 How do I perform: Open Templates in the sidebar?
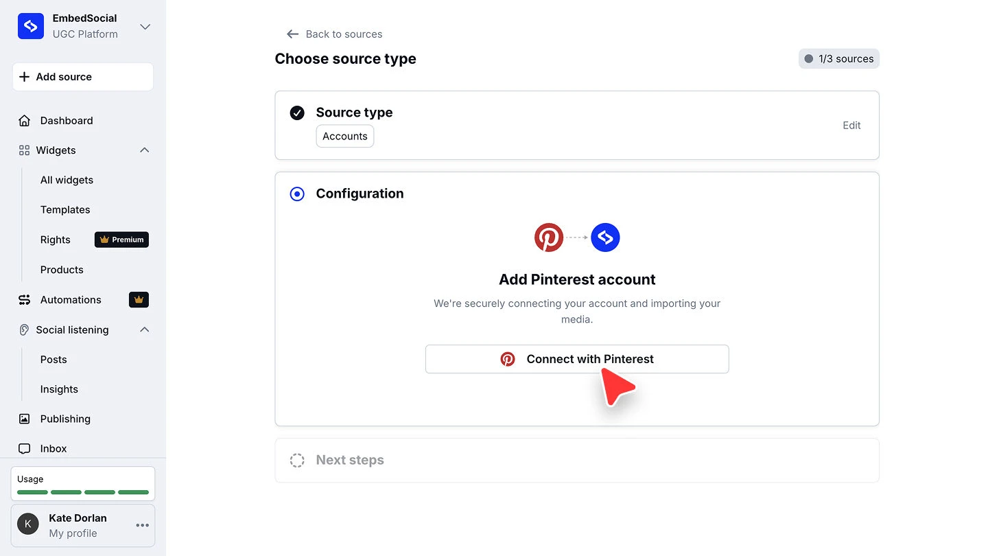(65, 210)
